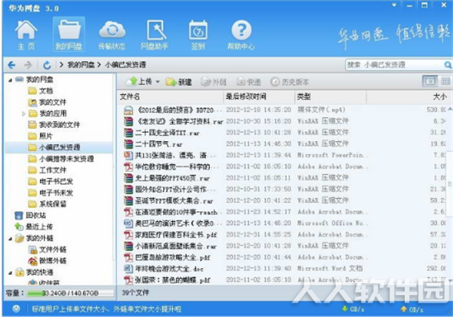Select 二十四节气.rar archive icon
Viewport: 453px width, 317px height.
128,144
